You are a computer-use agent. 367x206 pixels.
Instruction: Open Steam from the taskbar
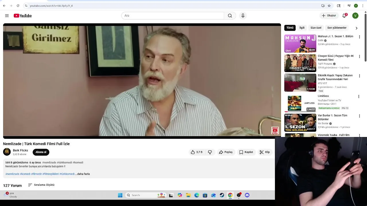(222, 195)
